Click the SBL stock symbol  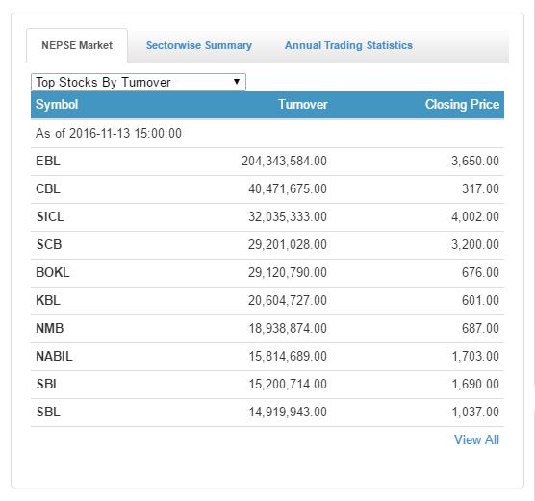click(x=48, y=412)
